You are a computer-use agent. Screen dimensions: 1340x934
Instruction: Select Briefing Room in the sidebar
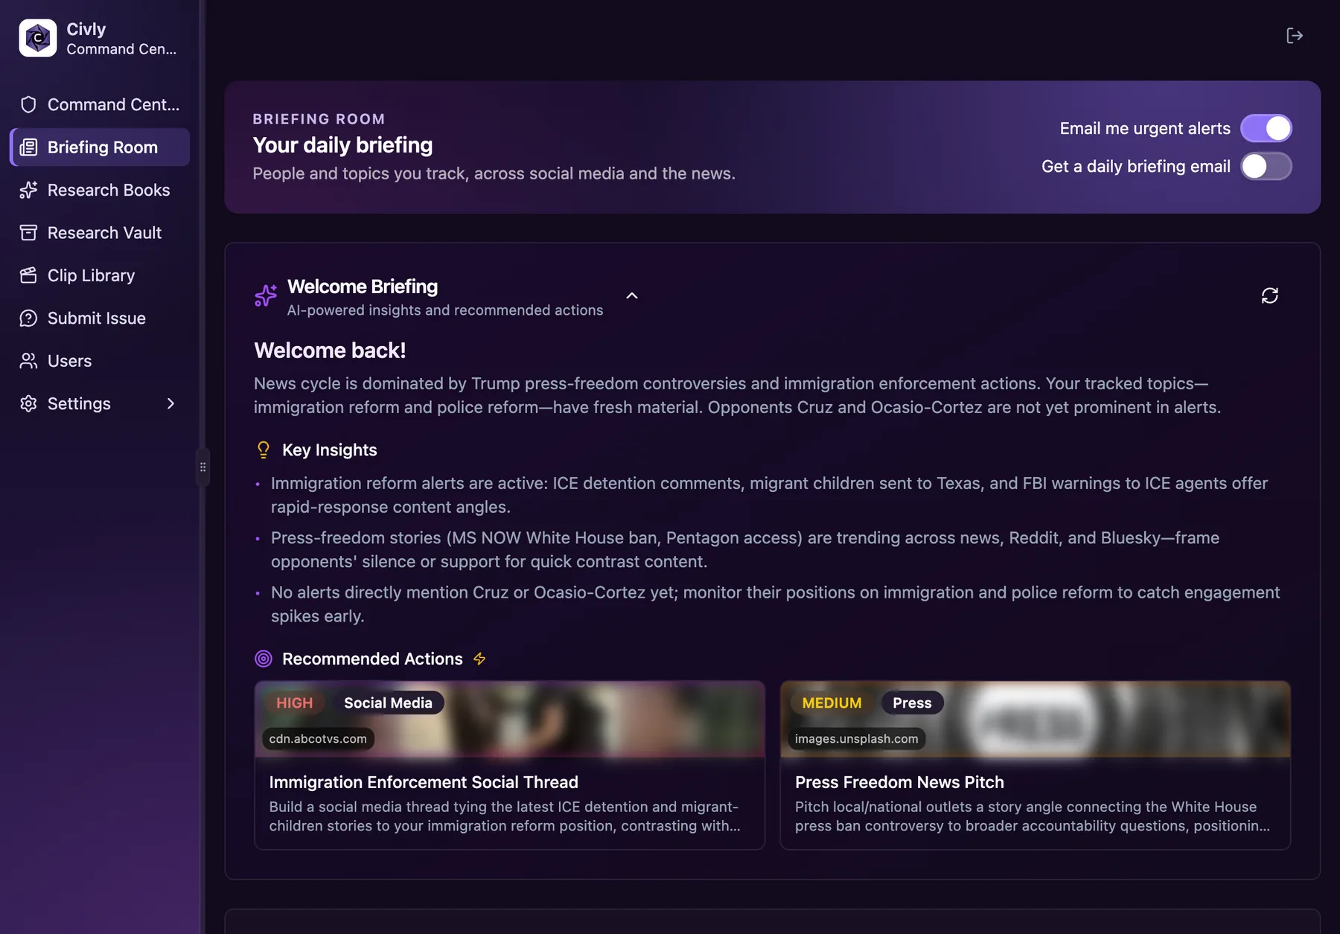[100, 147]
